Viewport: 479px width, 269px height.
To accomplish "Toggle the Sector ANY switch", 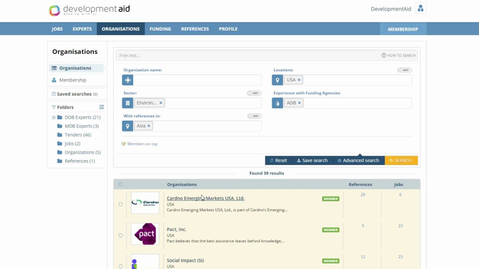I will (x=254, y=93).
